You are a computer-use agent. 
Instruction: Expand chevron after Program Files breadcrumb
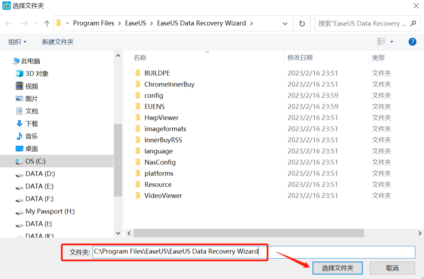click(x=119, y=24)
